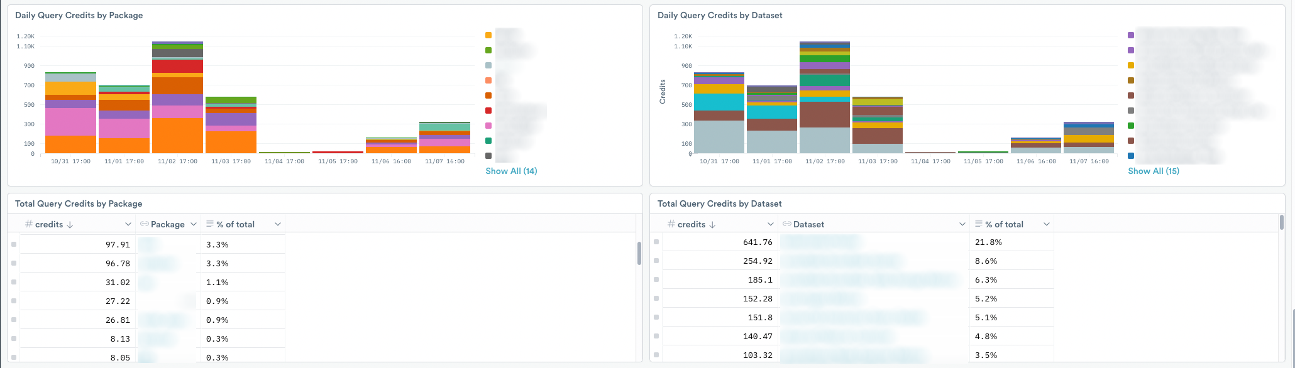Click the Package table vertical scrollbar thumb

tap(639, 253)
